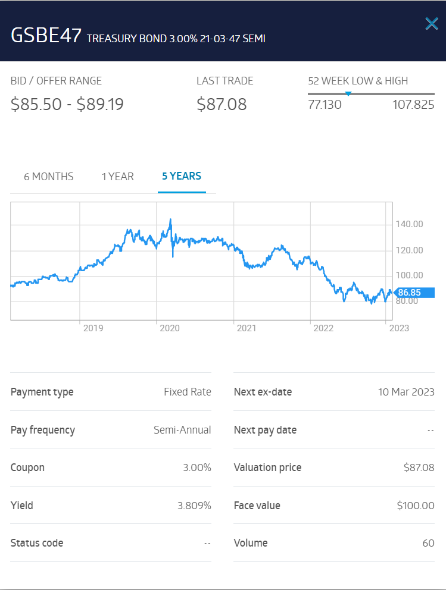Switch chart to 6 MONTHS view

(x=49, y=177)
